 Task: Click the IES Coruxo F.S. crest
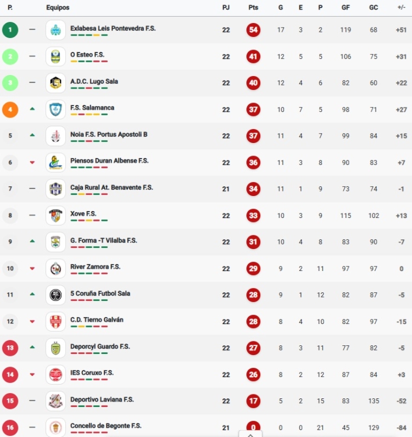click(55, 375)
